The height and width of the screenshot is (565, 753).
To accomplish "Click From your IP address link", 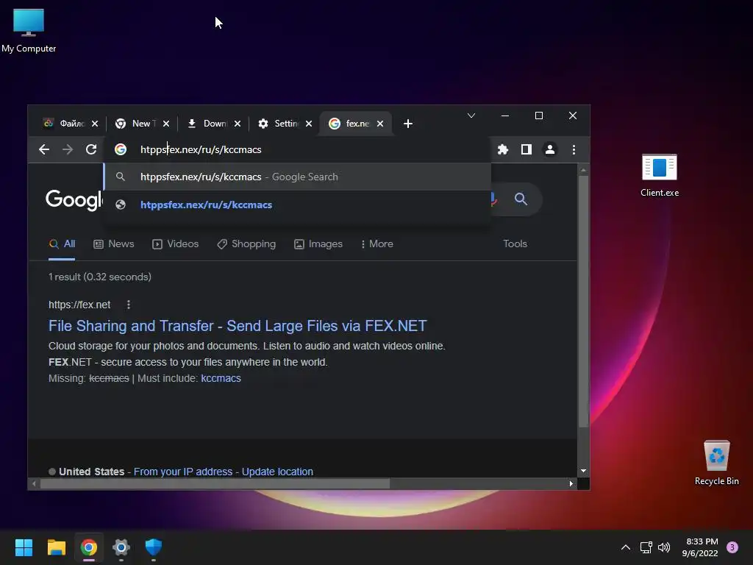I will pos(183,472).
